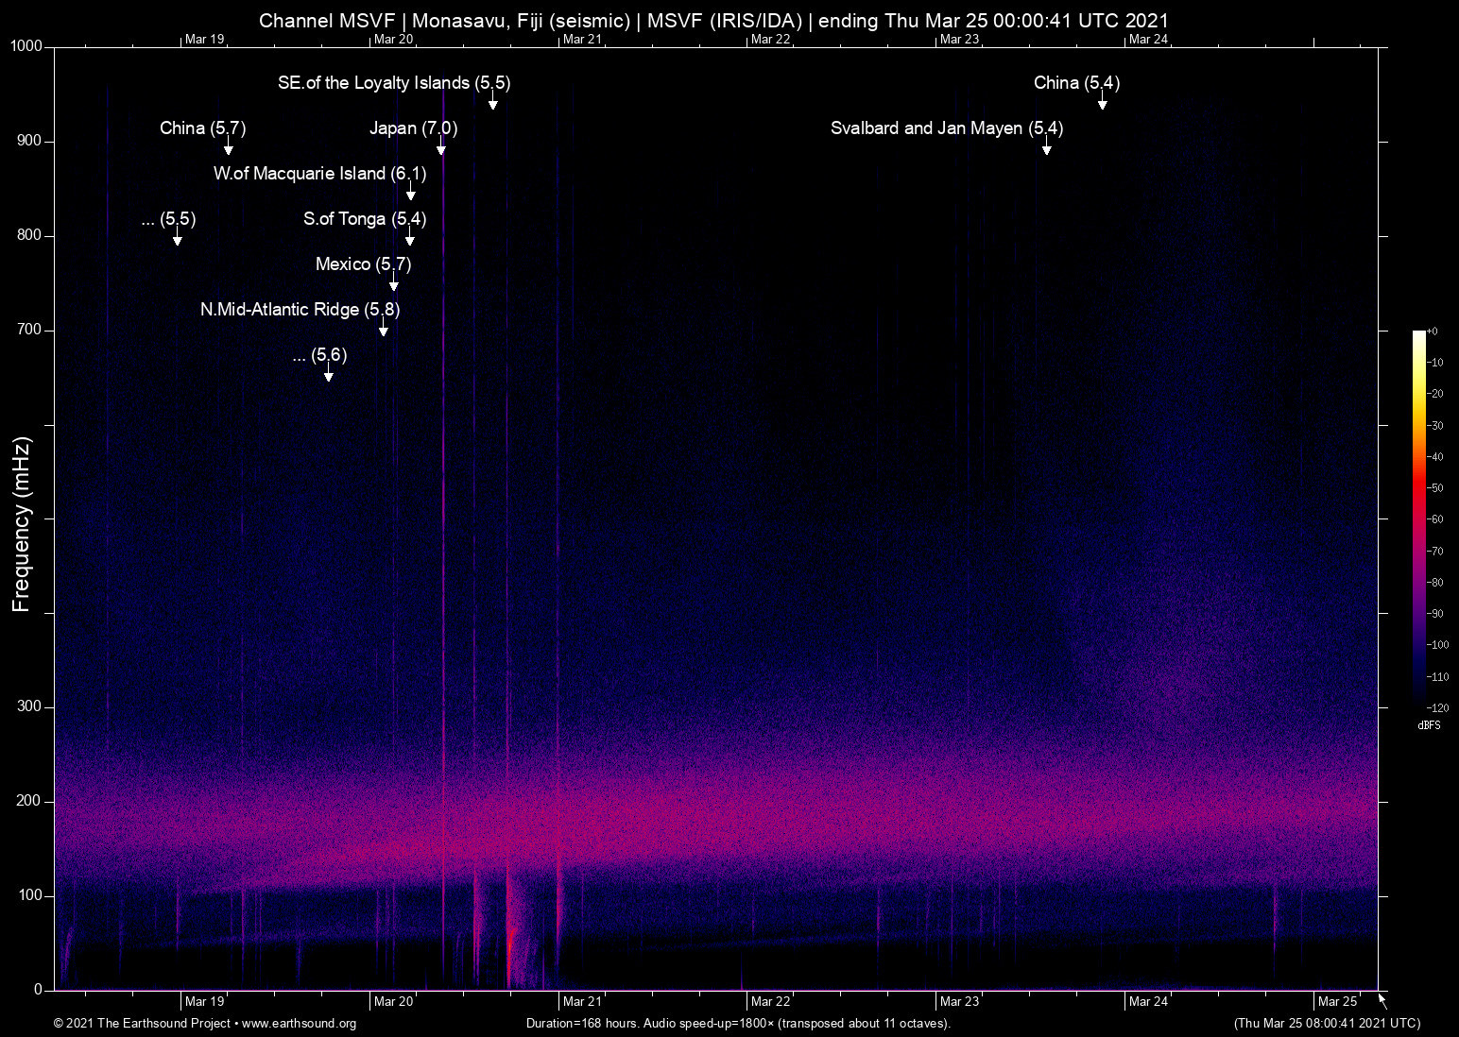This screenshot has height=1037, width=1459.
Task: Click the arrow marker below Japan (7.0)
Action: tap(440, 149)
